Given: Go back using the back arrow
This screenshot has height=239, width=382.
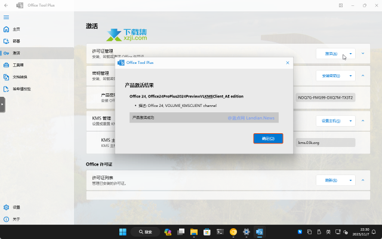Looking at the screenshot, I should click(x=6, y=5).
